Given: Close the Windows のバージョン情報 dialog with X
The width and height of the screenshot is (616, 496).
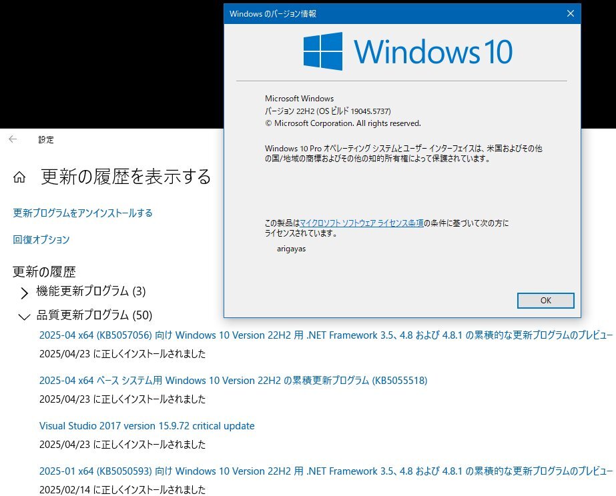Looking at the screenshot, I should [x=571, y=14].
